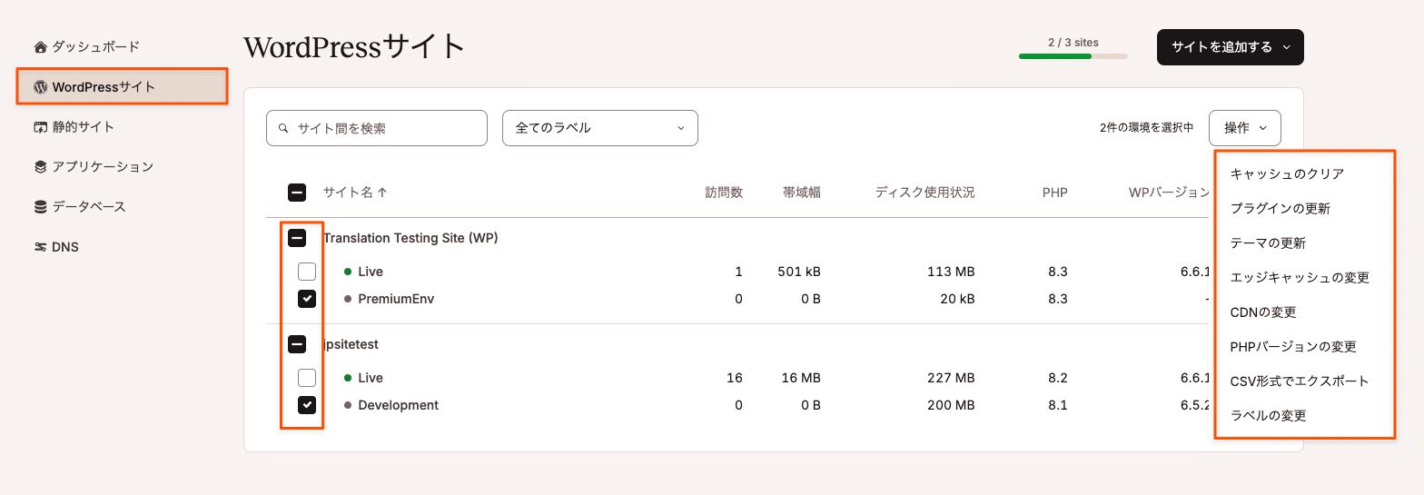
Task: Open the 全てのラベル dropdown
Action: pyautogui.click(x=600, y=128)
